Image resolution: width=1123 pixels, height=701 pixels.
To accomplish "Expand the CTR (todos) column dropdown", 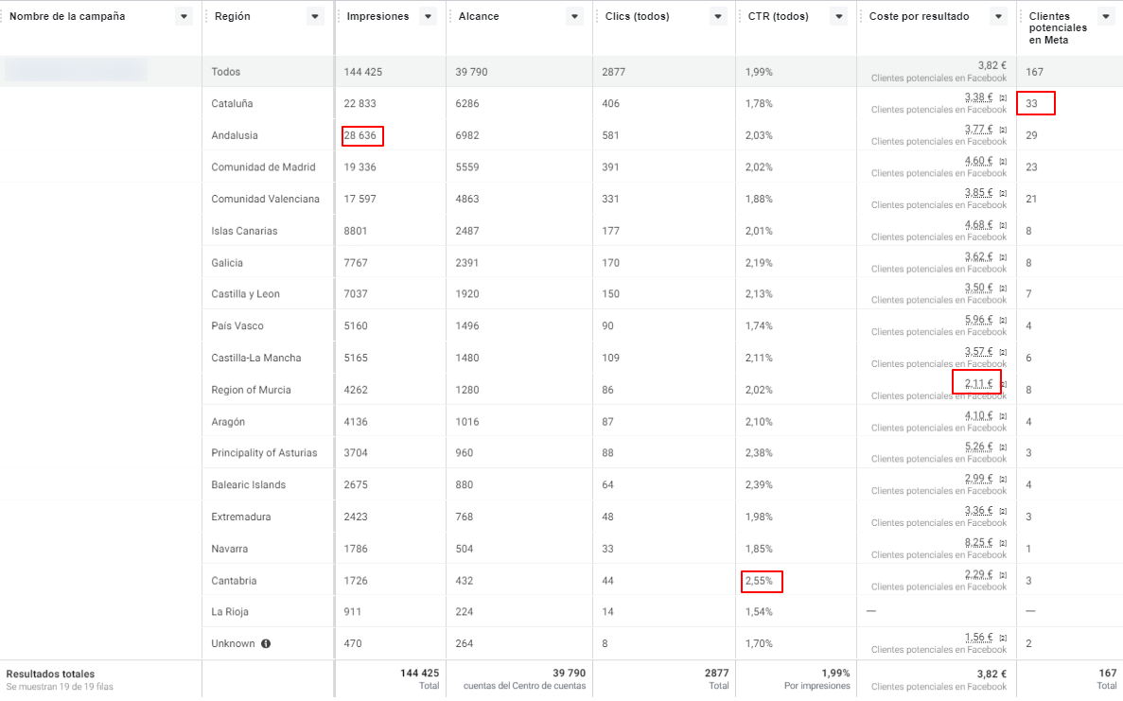I will [838, 16].
